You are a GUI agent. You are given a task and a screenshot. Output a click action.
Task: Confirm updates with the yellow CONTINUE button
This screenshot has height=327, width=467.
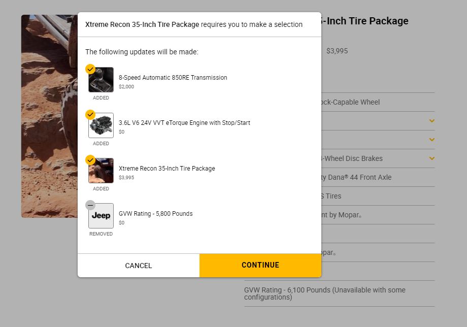[x=260, y=266]
